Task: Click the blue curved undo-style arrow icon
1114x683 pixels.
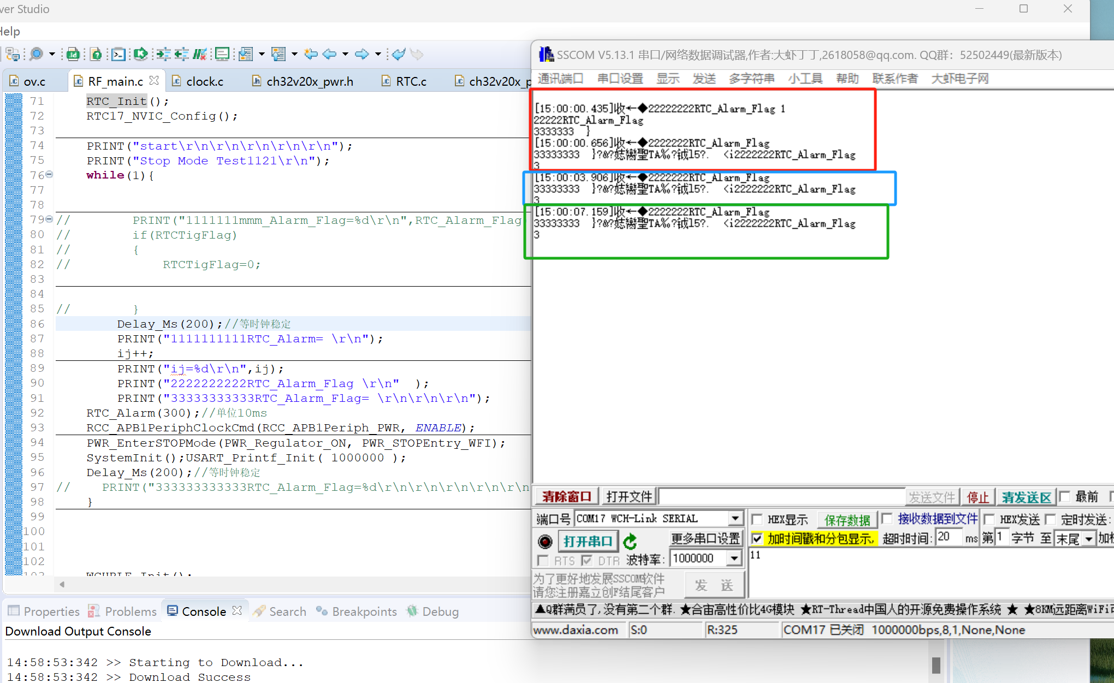Action: pyautogui.click(x=399, y=54)
